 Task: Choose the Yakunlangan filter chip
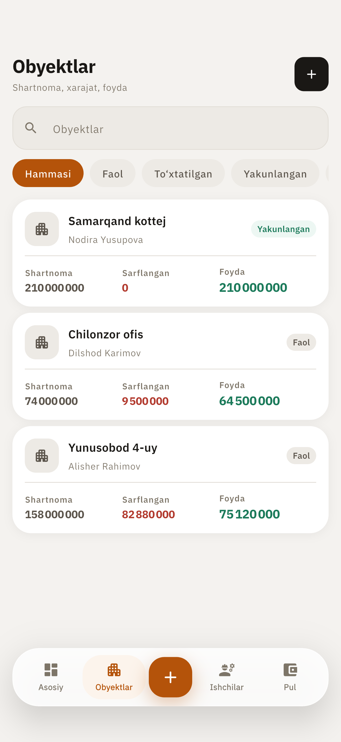[x=275, y=173]
